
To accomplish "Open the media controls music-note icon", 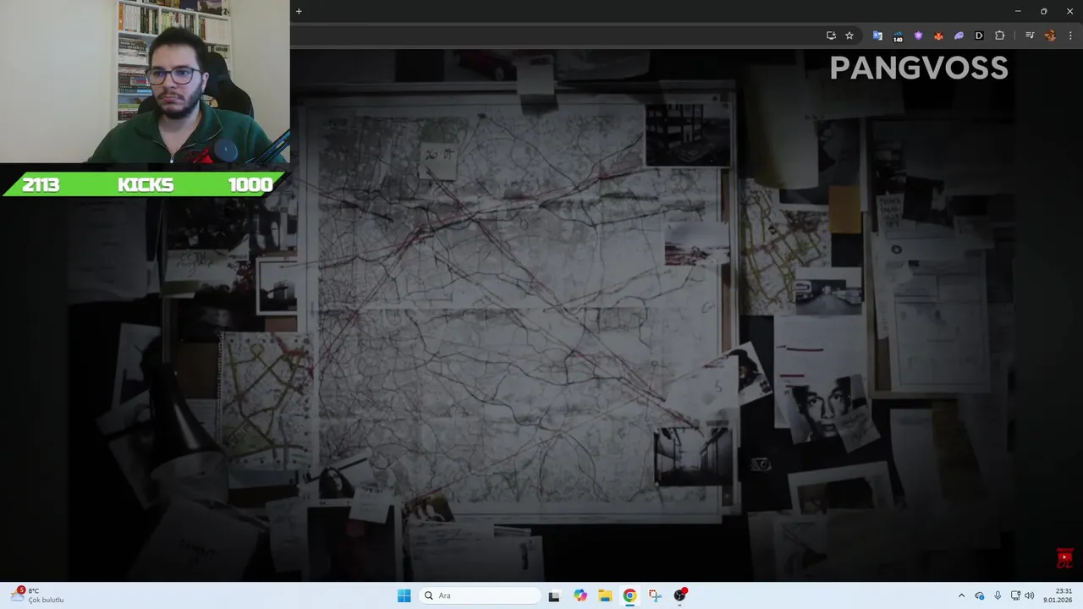I will (x=1030, y=36).
